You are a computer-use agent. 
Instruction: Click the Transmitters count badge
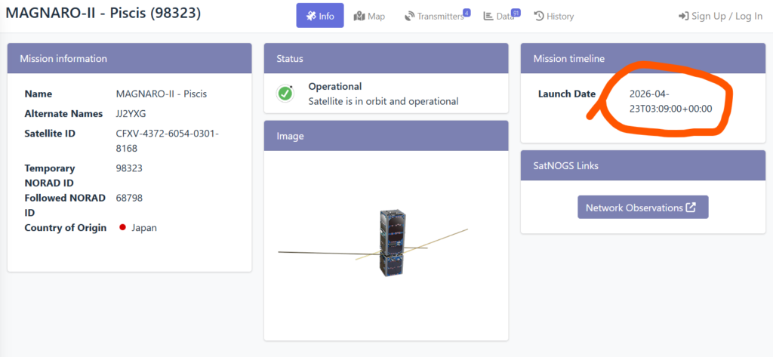click(x=467, y=12)
